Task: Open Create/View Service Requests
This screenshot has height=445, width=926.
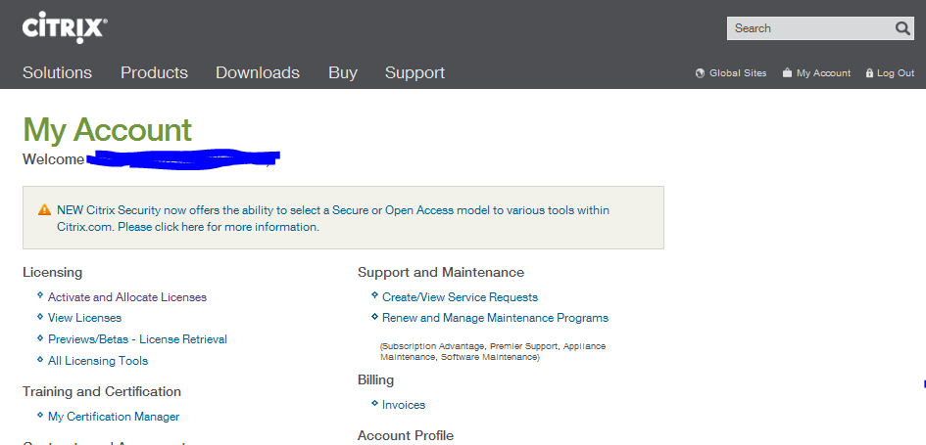Action: click(x=460, y=297)
